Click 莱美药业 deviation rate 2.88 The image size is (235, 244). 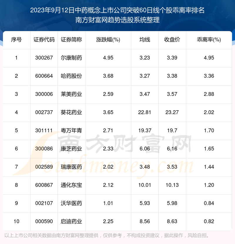209,94
